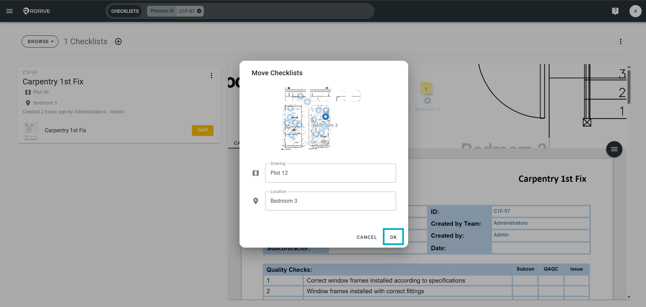Open the Carpentry 1st Fix document thumbnail
Viewport: 646px width, 307px height.
[31, 131]
